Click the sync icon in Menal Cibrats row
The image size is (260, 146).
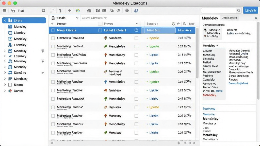pos(136,30)
